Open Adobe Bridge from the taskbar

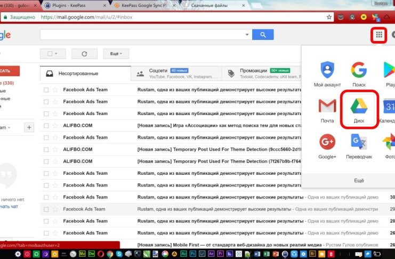[312, 254]
